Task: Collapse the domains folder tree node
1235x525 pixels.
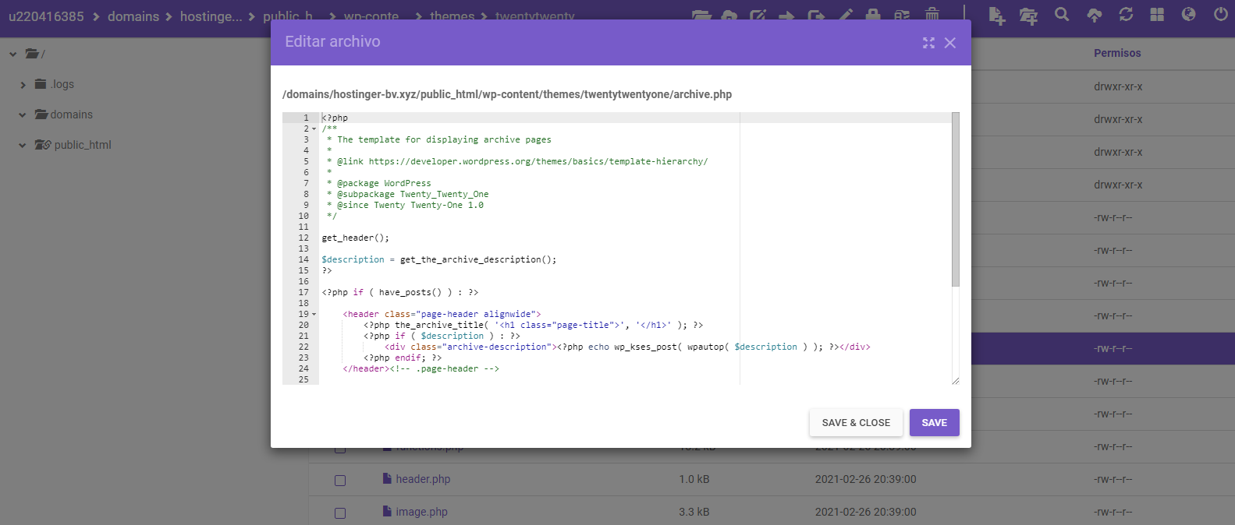Action: pos(23,115)
